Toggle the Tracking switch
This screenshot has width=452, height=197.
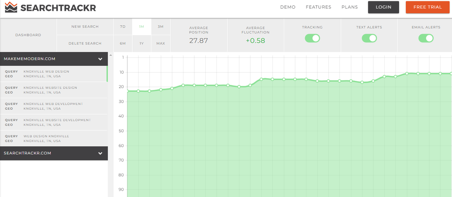pos(312,38)
